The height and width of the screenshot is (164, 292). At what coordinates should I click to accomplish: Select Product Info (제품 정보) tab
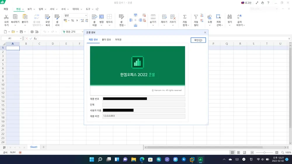[93, 40]
